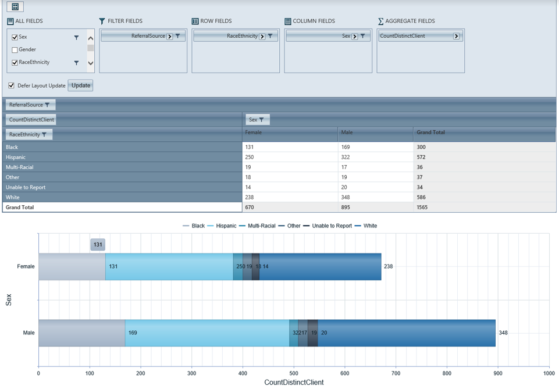This screenshot has width=559, height=389.
Task: Open filter for Sex in All Fields list
Action: tap(76, 37)
